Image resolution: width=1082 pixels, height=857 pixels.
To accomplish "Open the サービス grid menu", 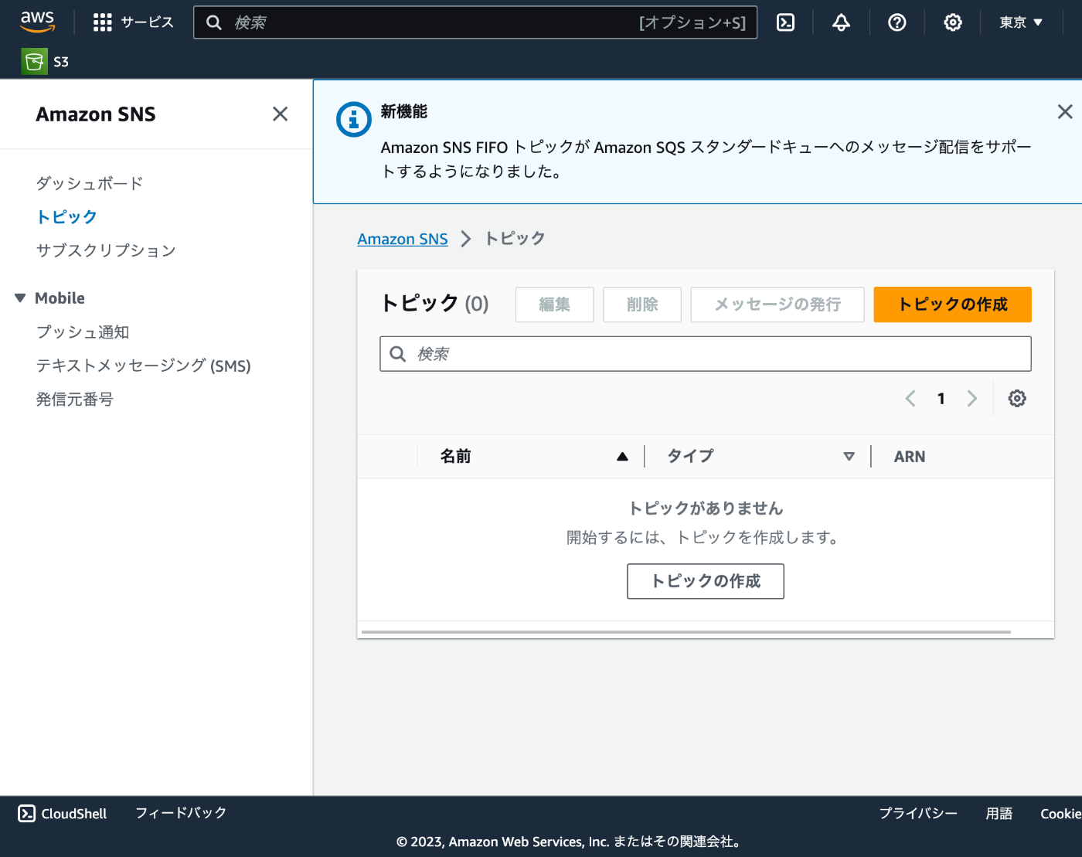I will 133,22.
